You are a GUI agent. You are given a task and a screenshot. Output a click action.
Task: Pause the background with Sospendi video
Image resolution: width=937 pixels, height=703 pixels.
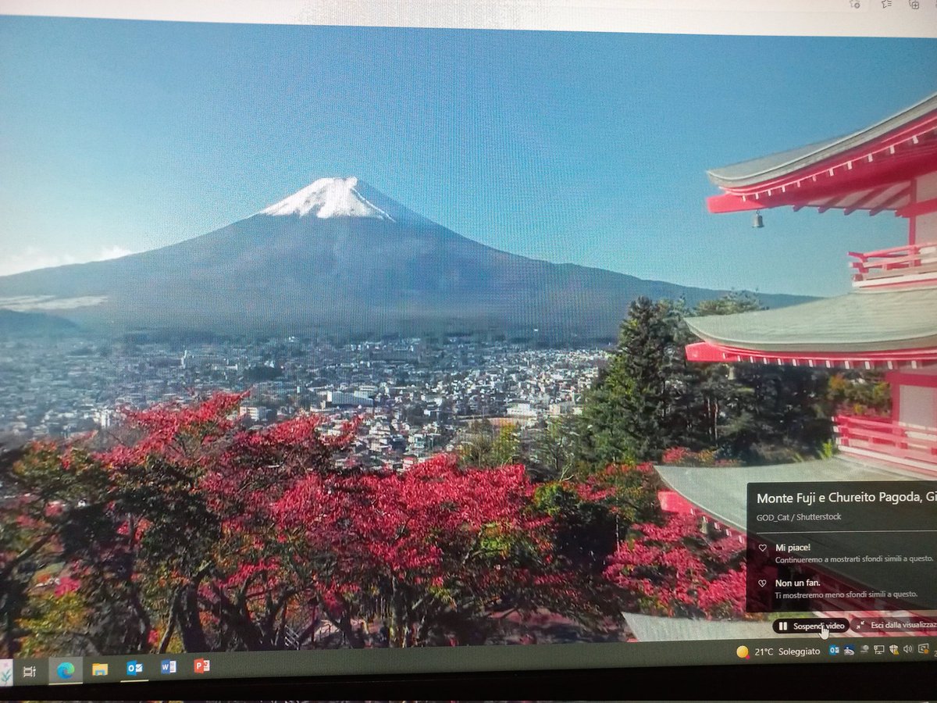click(x=811, y=626)
